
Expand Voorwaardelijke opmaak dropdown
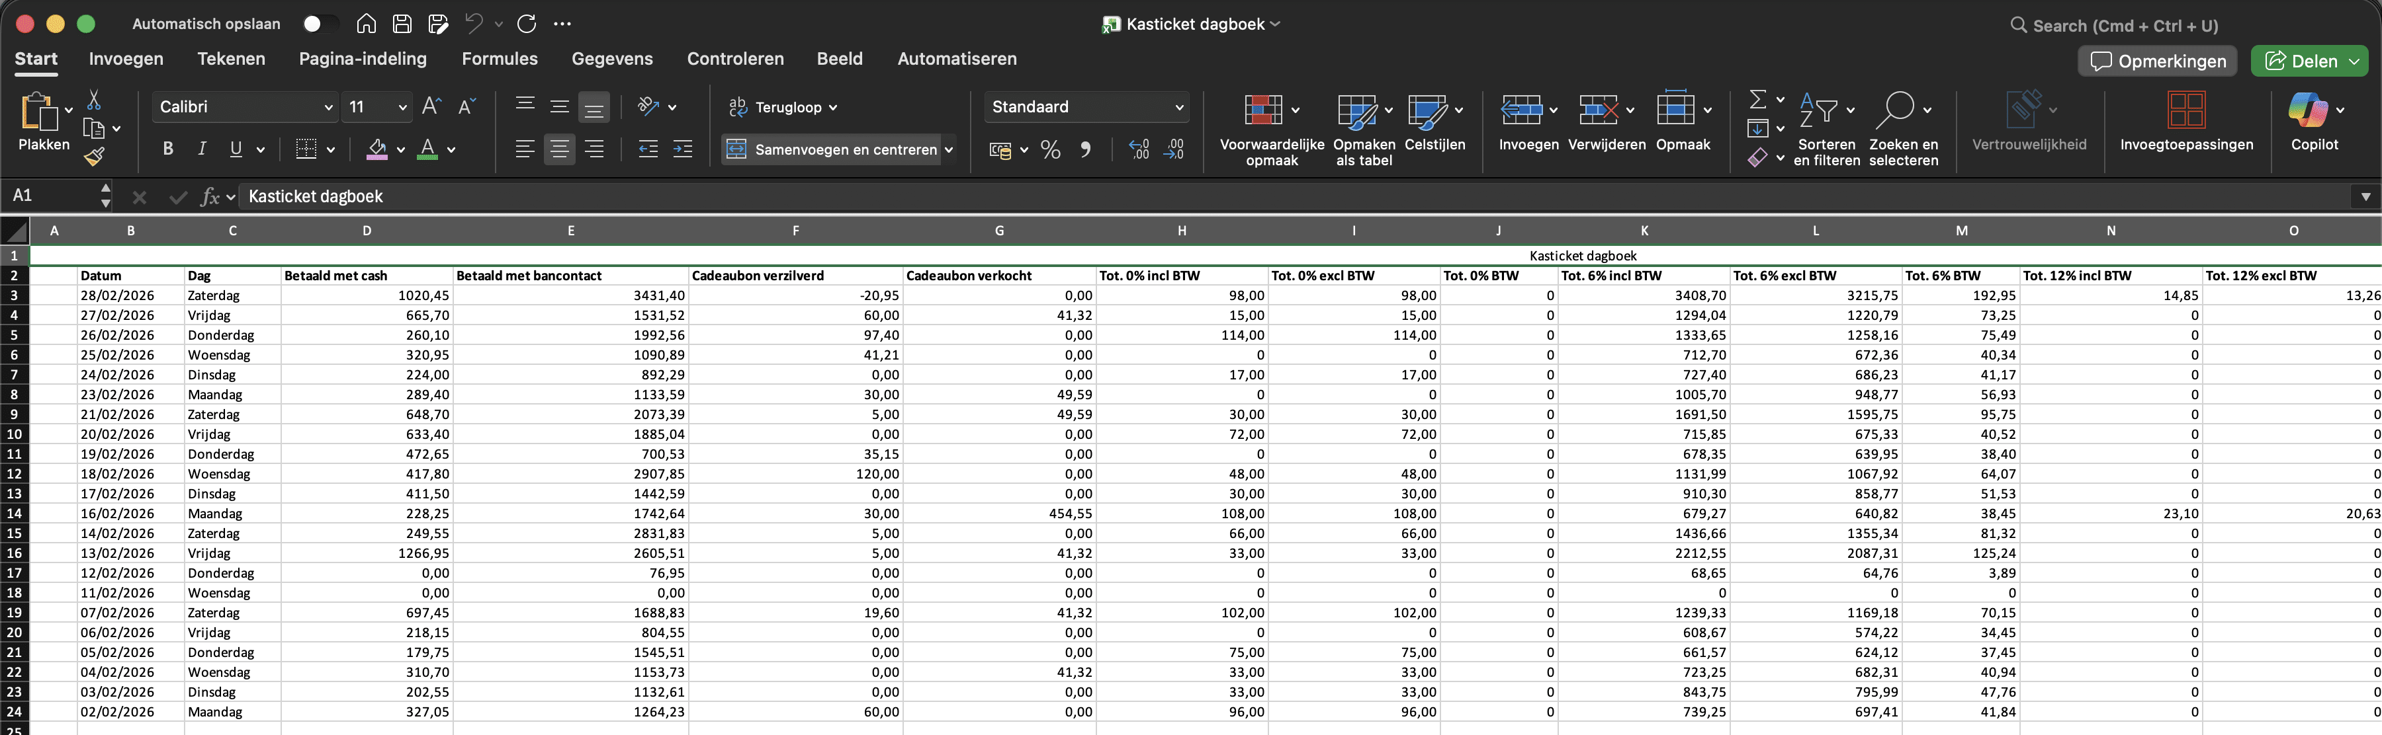(1295, 110)
